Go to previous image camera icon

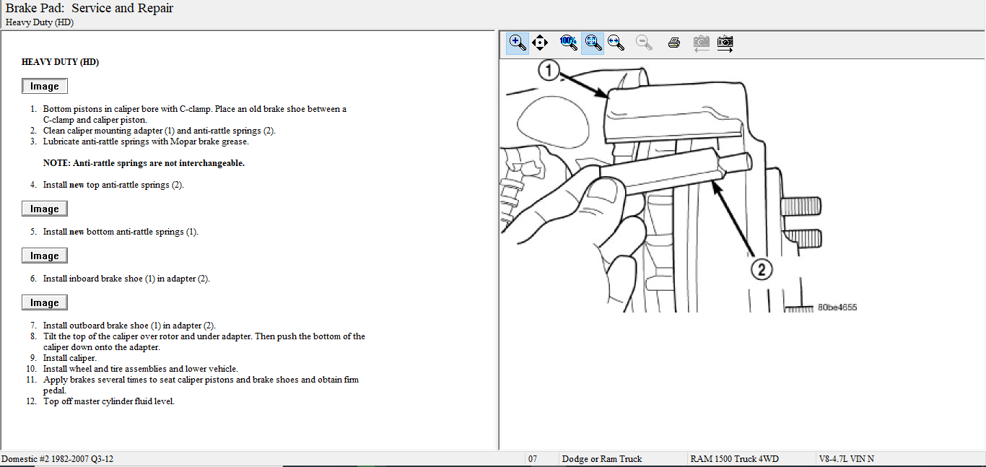coord(701,43)
